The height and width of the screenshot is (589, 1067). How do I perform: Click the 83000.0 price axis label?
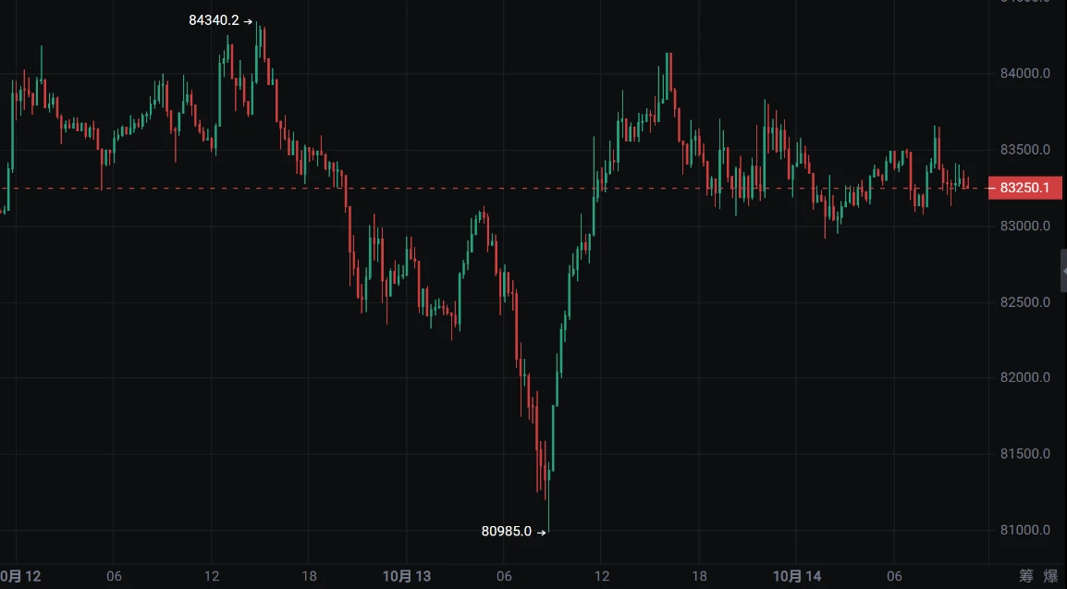coord(1024,226)
